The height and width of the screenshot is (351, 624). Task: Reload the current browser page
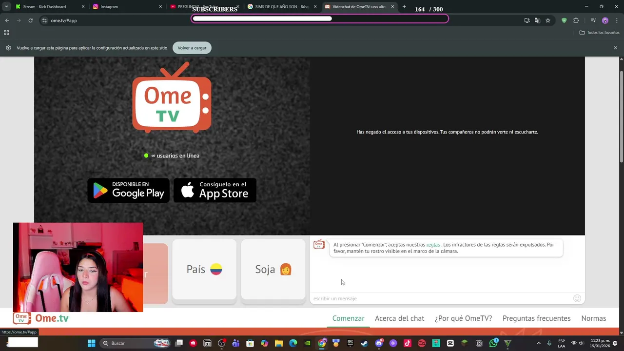click(x=30, y=20)
